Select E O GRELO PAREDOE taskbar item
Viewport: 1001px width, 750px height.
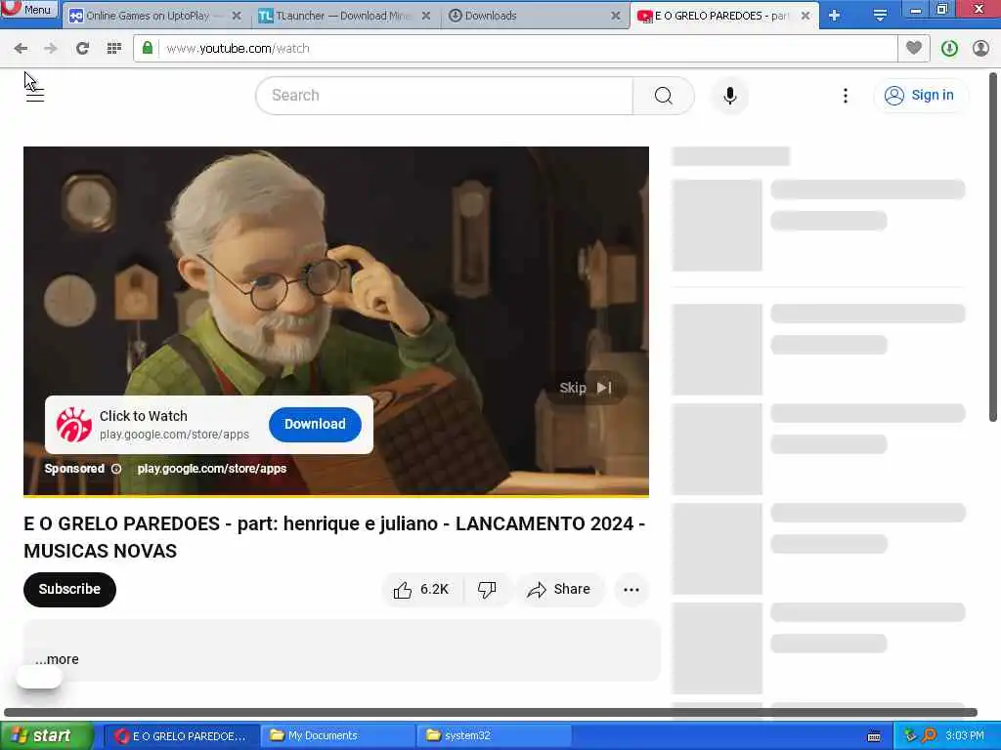point(182,736)
